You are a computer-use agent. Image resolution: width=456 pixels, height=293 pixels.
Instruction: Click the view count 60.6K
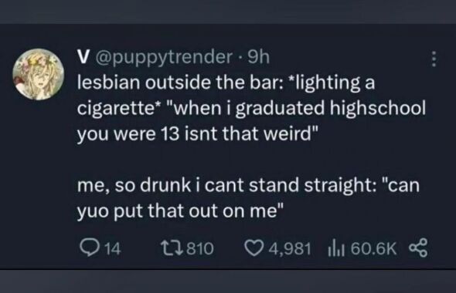pyautogui.click(x=373, y=249)
